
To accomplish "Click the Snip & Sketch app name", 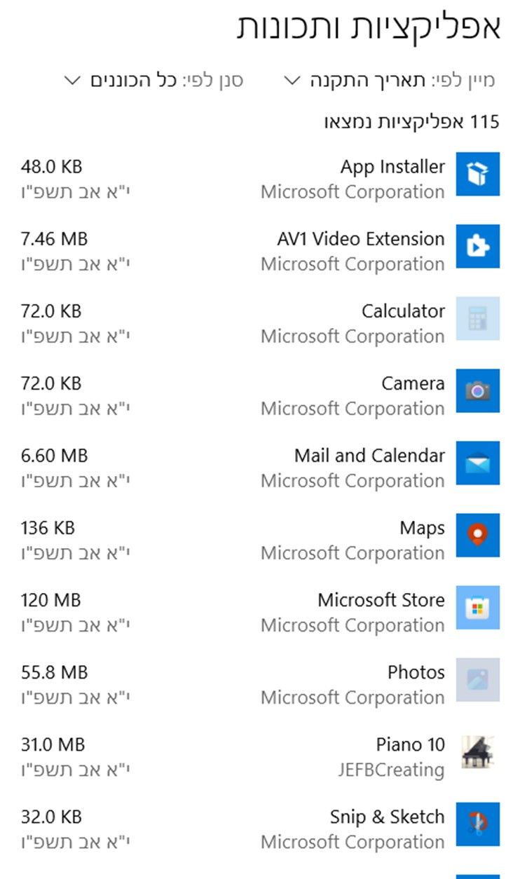I will (x=388, y=817).
